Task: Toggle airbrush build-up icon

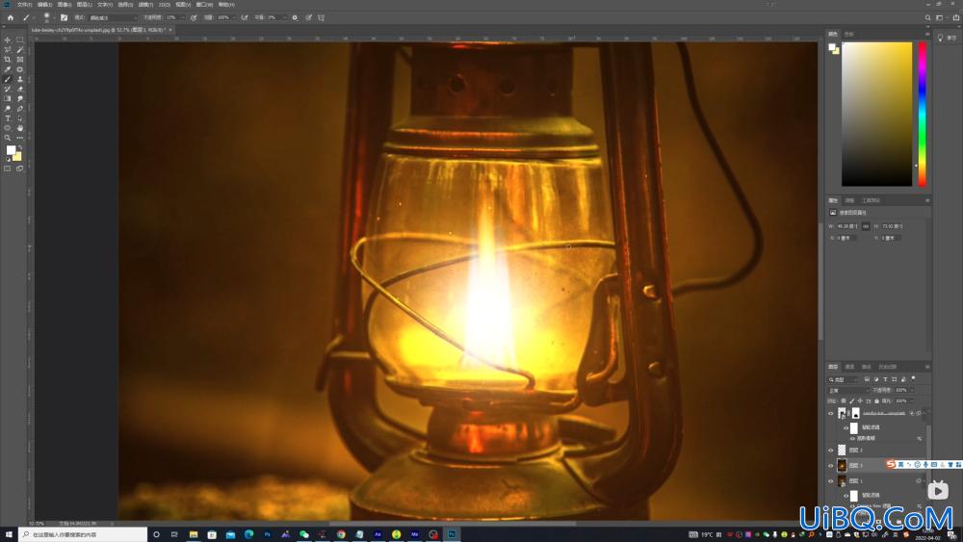Action: (x=245, y=17)
